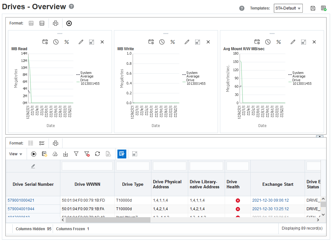Open exchange link 2021-12-30 09:06:12

[270, 200]
